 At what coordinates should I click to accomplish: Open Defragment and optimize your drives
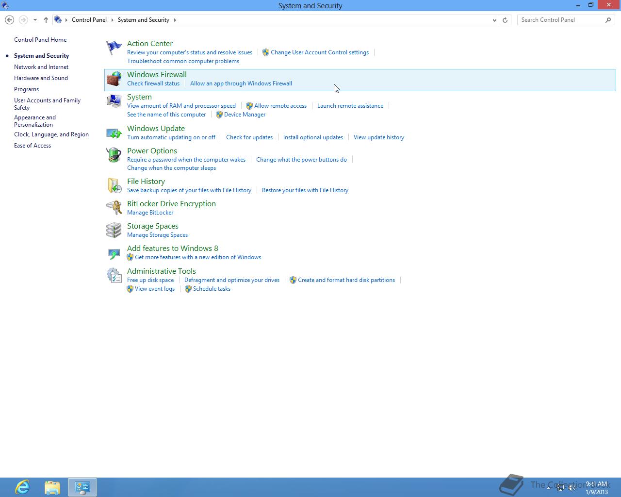click(x=232, y=280)
